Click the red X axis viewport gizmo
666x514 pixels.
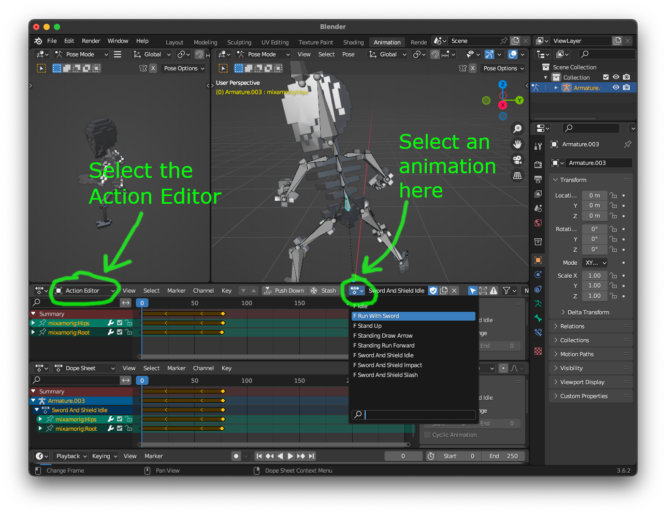(x=502, y=105)
